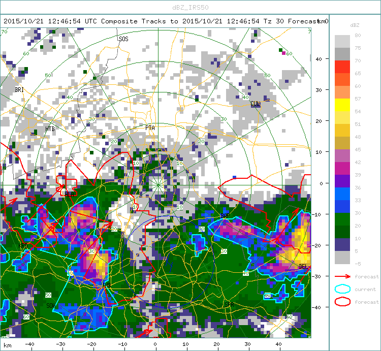Click the blue aircraft marker inside blue circle
This screenshot has height=351, width=381.
[x=169, y=262]
